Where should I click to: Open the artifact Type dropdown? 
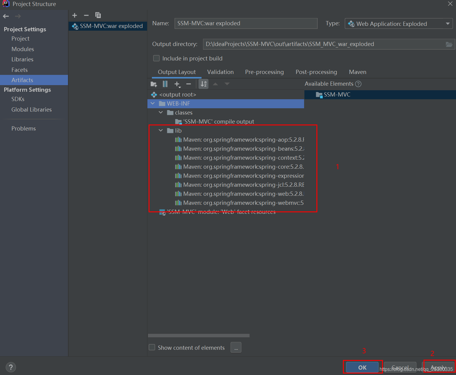tap(399, 24)
